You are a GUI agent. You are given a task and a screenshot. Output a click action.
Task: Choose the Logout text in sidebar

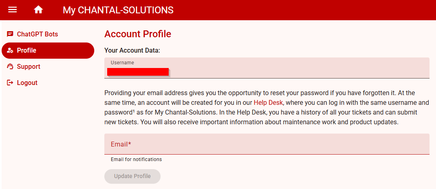(27, 83)
